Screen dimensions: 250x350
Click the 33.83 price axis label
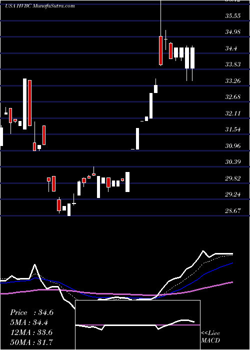tap(233, 64)
